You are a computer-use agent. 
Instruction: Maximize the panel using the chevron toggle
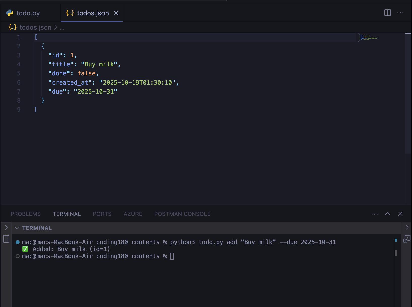click(387, 214)
